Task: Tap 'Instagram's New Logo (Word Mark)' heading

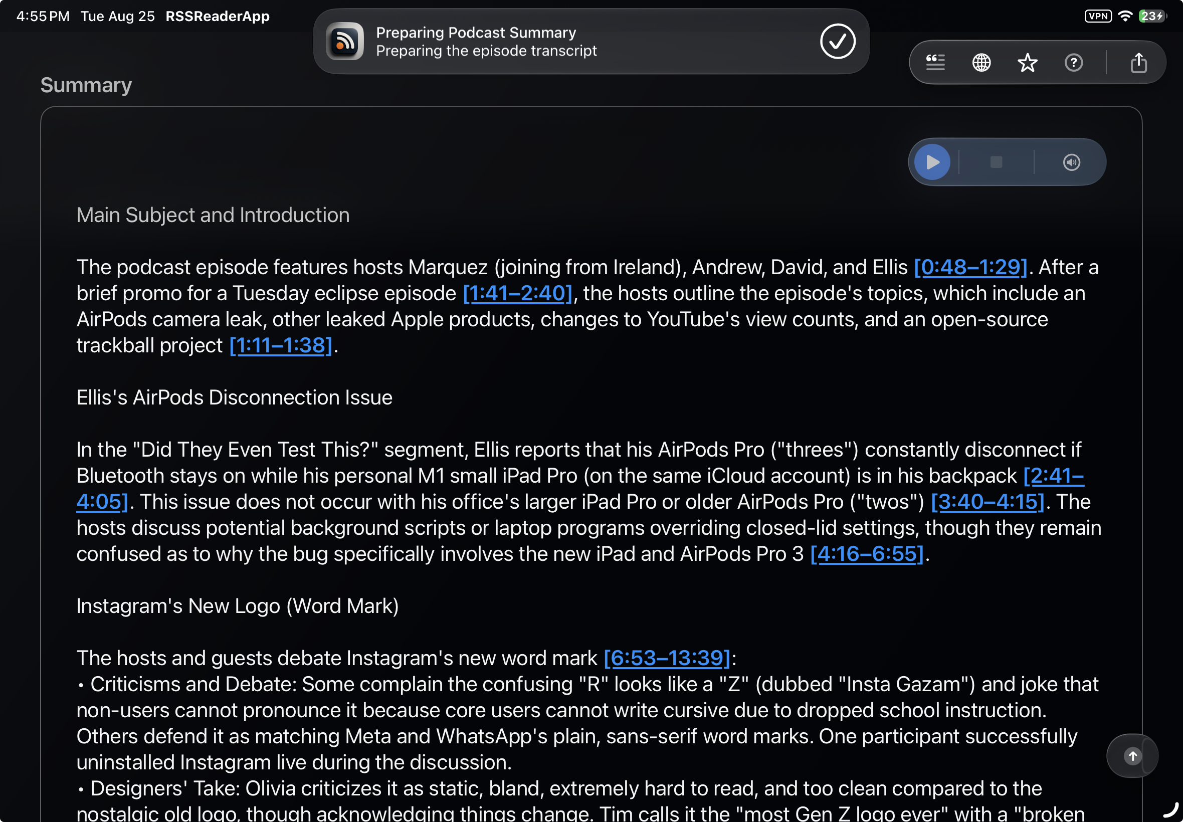Action: (x=238, y=605)
